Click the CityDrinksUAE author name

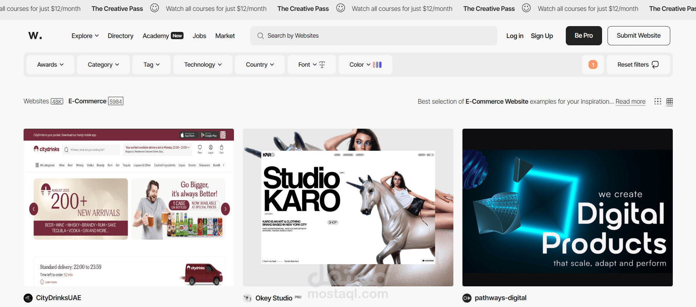(x=58, y=298)
